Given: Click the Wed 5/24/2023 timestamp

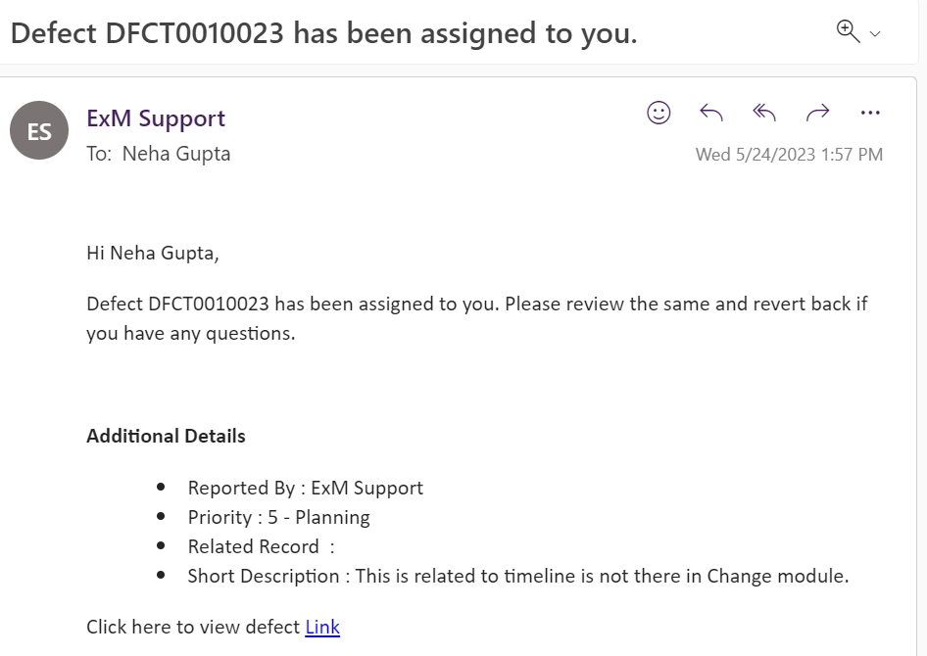Looking at the screenshot, I should click(x=789, y=155).
